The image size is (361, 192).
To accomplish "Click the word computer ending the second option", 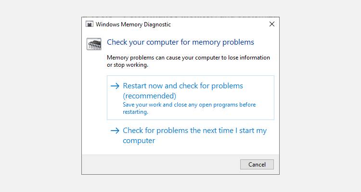I will tap(139, 141).
